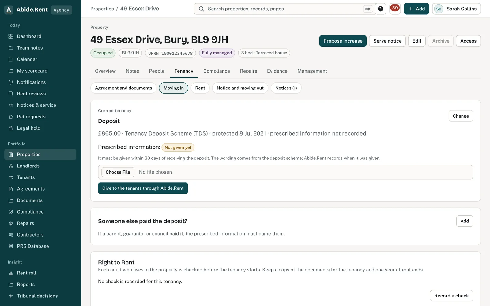Click the Record a check button
The image size is (490, 306).
tap(451, 296)
